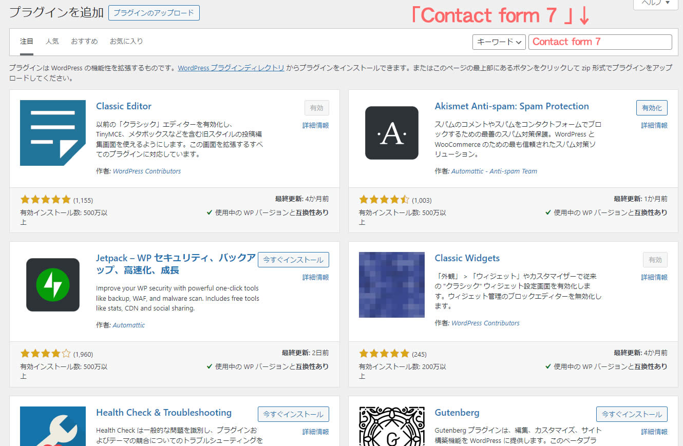Click the Classic Widgets plugin thumbnail
Screen dimensions: 683x446
point(392,285)
